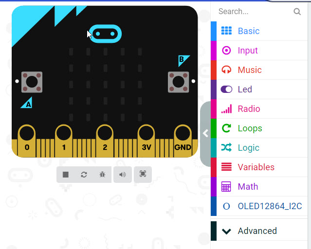Launch the simulator in full screen
Image resolution: width=311 pixels, height=249 pixels.
pos(143,174)
